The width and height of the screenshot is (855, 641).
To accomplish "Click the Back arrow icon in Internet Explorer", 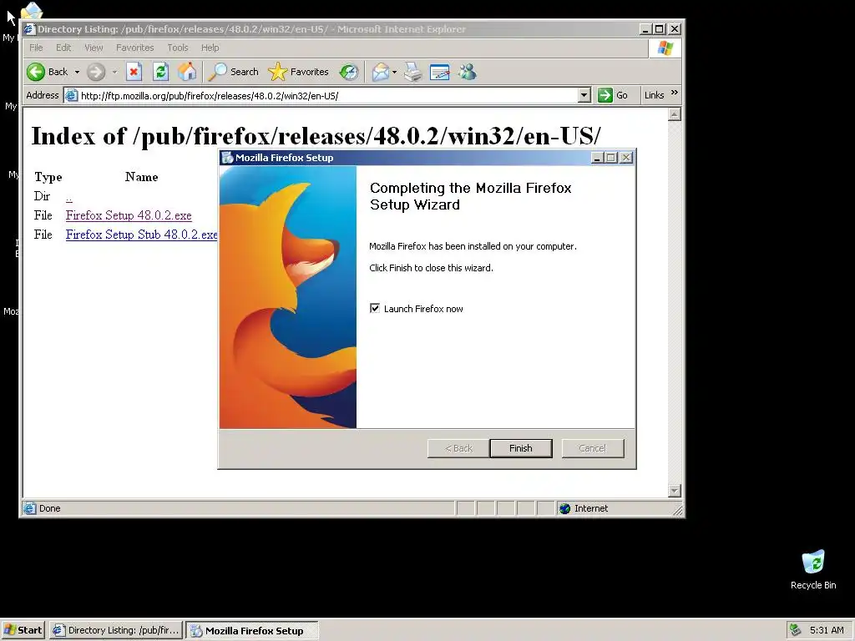I will (36, 72).
